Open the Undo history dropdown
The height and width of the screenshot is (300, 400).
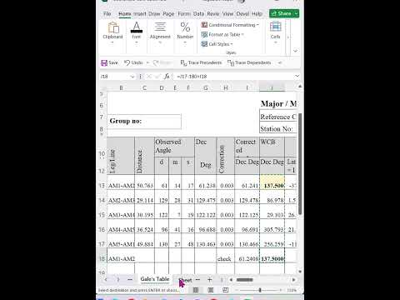pos(147,62)
